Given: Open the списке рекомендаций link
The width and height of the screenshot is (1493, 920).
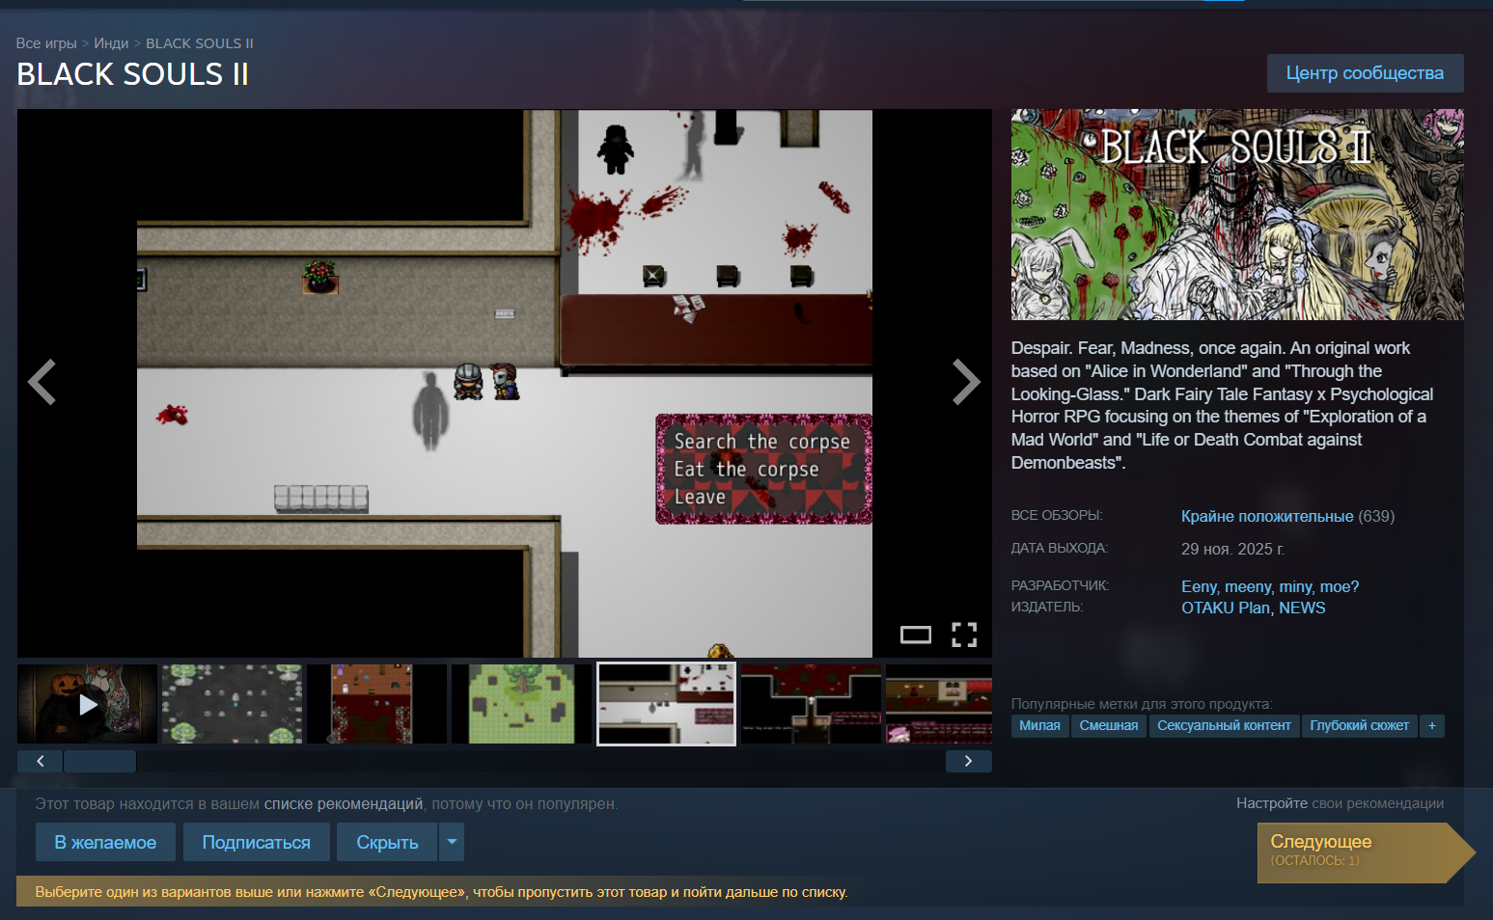Looking at the screenshot, I should (344, 804).
